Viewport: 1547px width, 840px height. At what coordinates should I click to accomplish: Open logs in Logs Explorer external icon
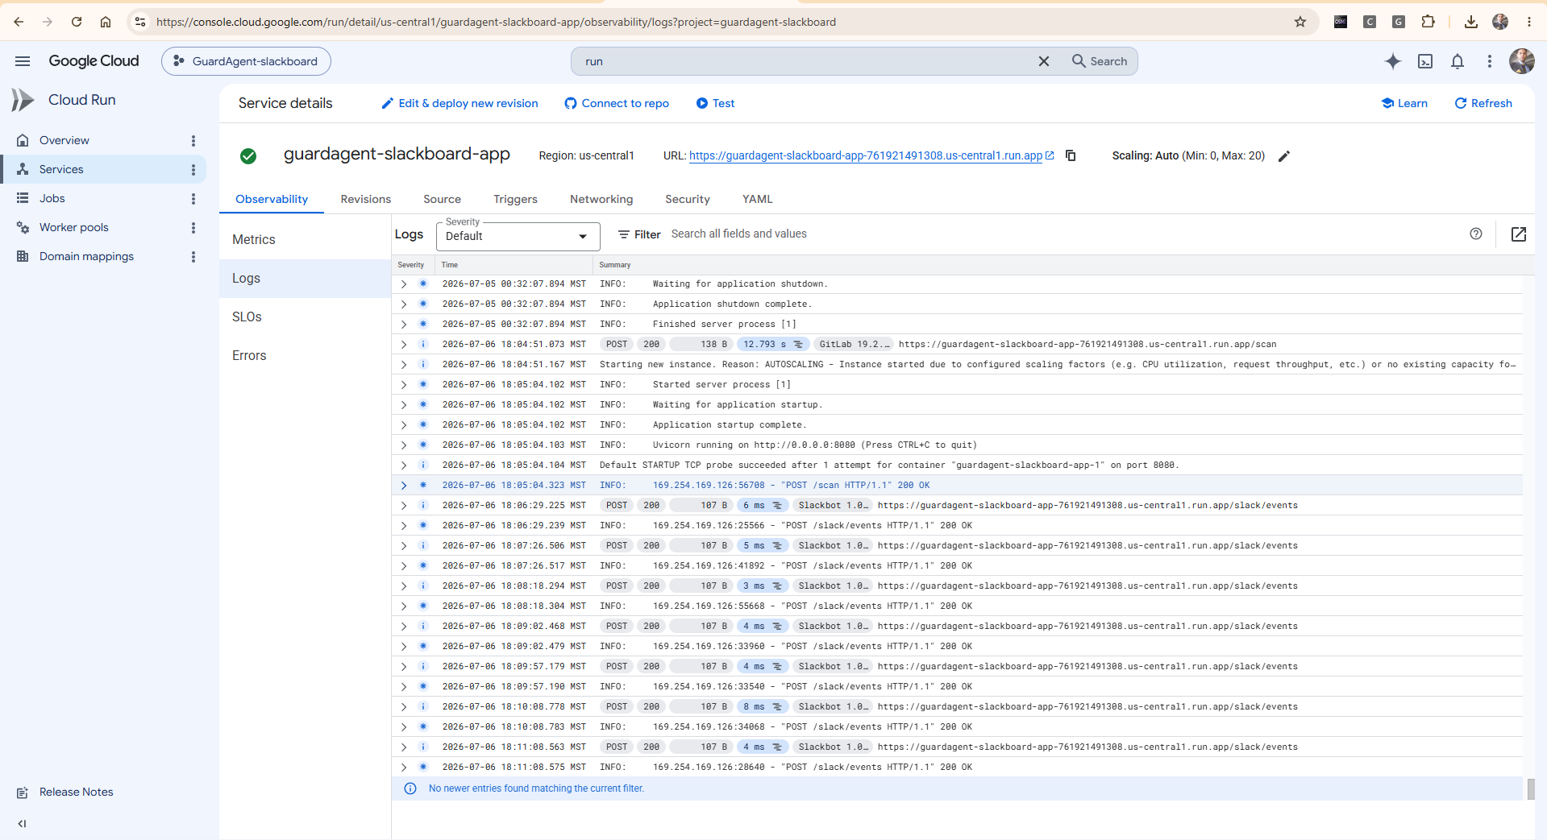point(1519,234)
